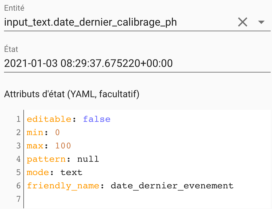Click the 'min' key on line 2
The width and height of the screenshot is (272, 209).
point(35,132)
